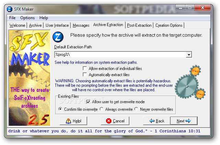The height and width of the screenshot is (145, 220).
Task: Click the SFX Maker 2.5 banner image
Action: [x=30, y=78]
